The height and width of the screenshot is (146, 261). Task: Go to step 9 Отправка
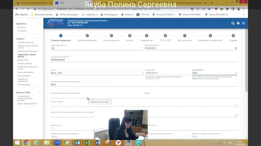pyautogui.click(x=233, y=38)
